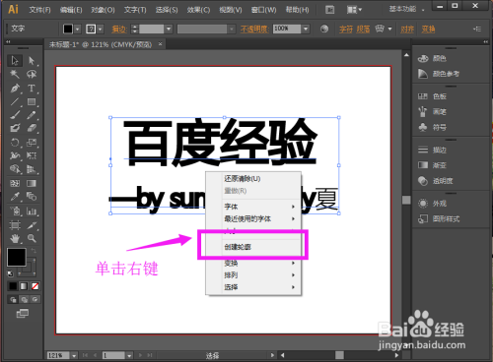Open stroke color dropdown in control bar
This screenshot has height=362, width=493.
pos(101,30)
